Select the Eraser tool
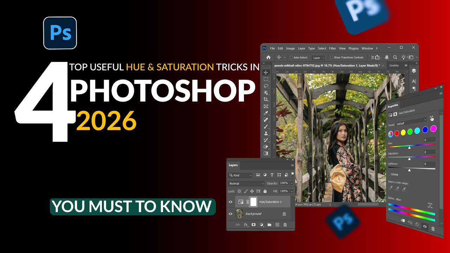Viewport: 450px width, 253px height. point(266,147)
